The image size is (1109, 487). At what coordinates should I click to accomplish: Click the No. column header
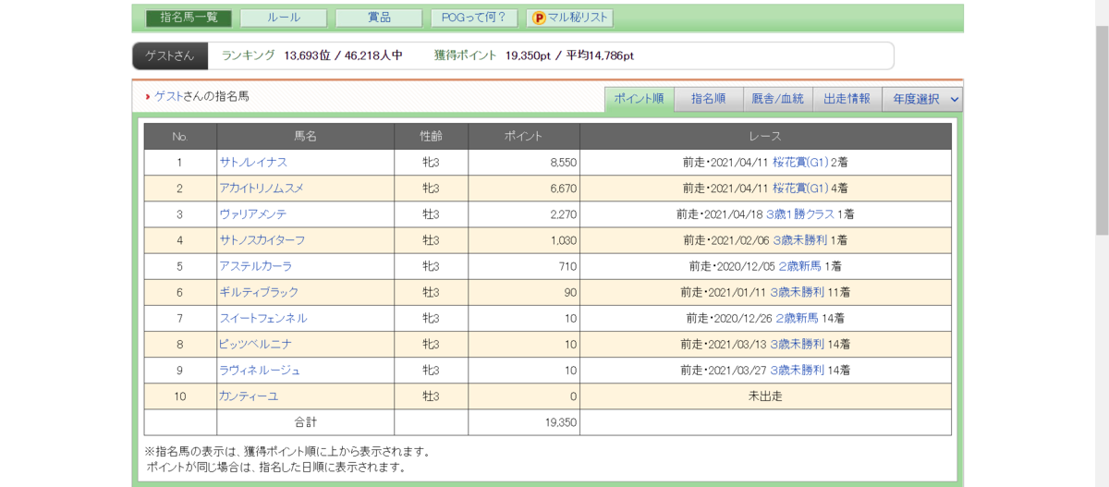(x=180, y=136)
